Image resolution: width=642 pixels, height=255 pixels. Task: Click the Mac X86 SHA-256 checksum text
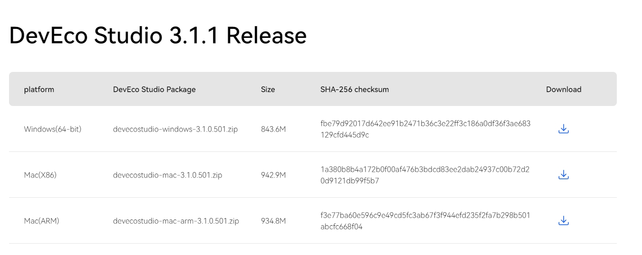(x=425, y=175)
